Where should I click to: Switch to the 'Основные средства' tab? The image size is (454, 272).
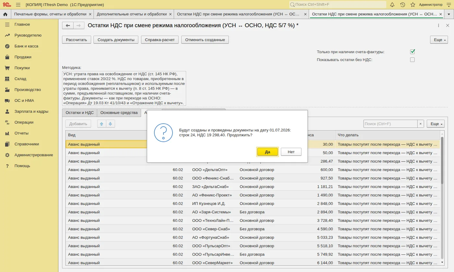(x=119, y=113)
